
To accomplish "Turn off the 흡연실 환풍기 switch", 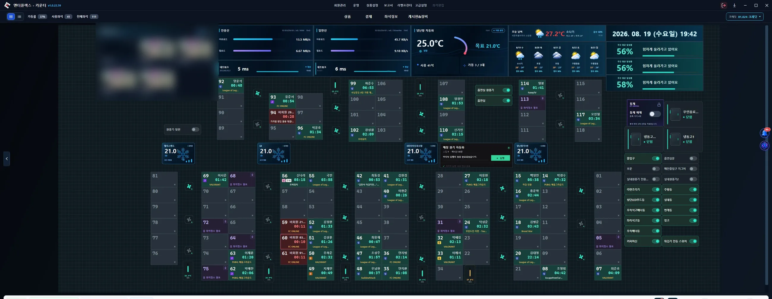I will click(506, 90).
